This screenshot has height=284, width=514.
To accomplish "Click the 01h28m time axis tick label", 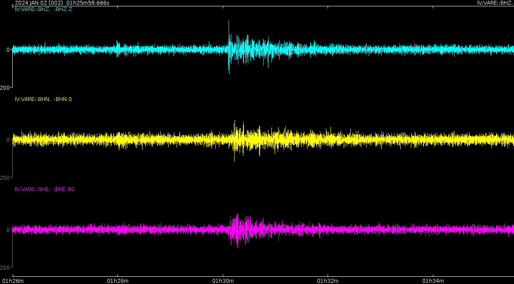I will [x=117, y=281].
